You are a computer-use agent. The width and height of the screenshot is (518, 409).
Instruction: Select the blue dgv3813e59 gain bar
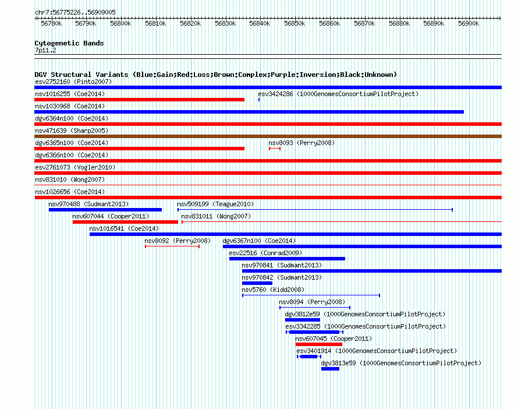pyautogui.click(x=330, y=369)
